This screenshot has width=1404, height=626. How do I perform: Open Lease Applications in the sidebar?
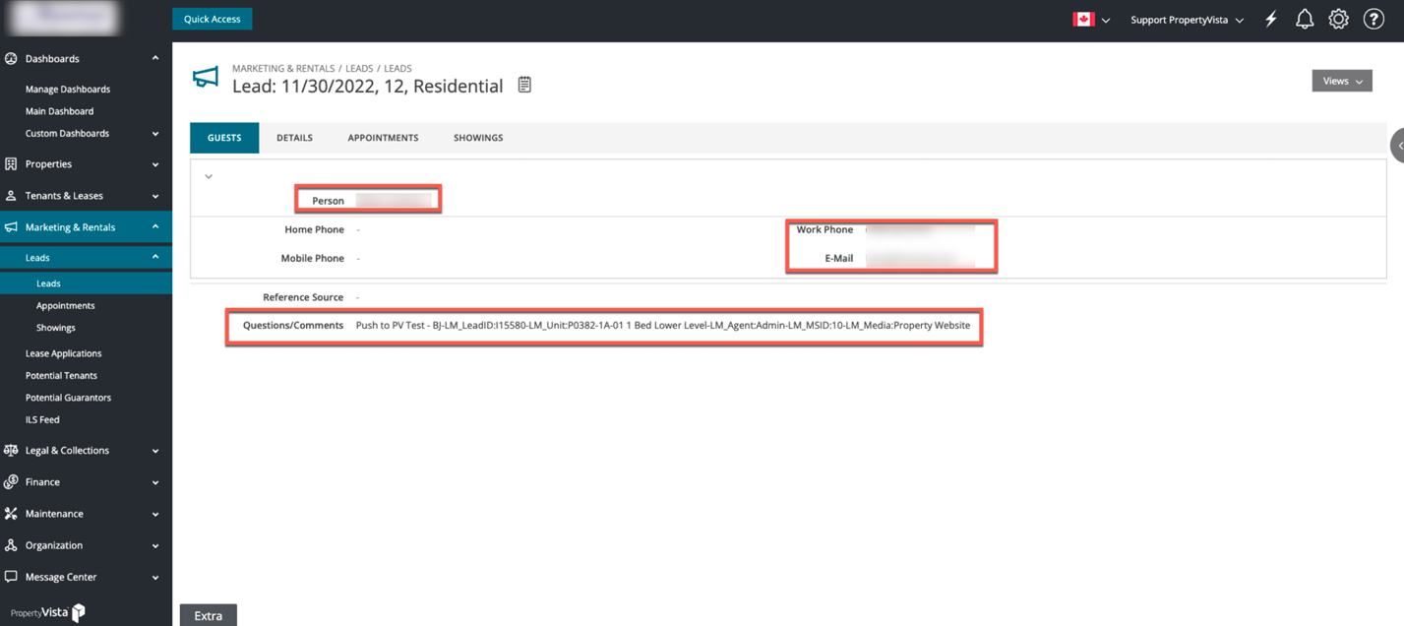click(x=63, y=352)
